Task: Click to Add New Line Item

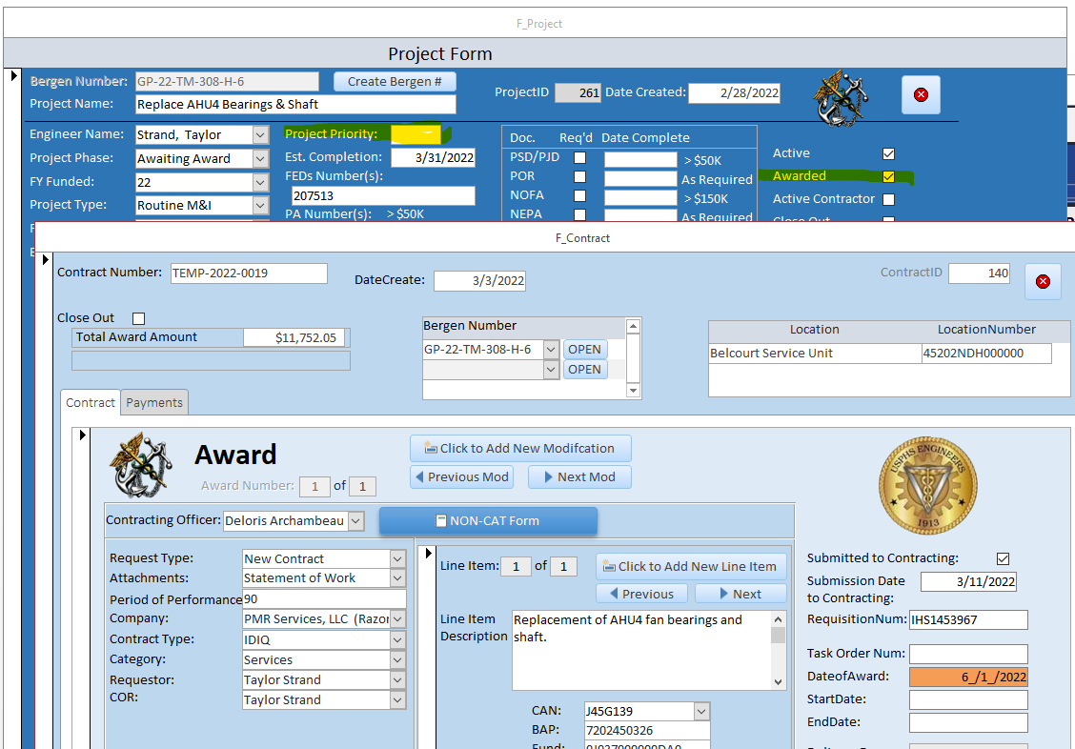Action: pyautogui.click(x=691, y=567)
